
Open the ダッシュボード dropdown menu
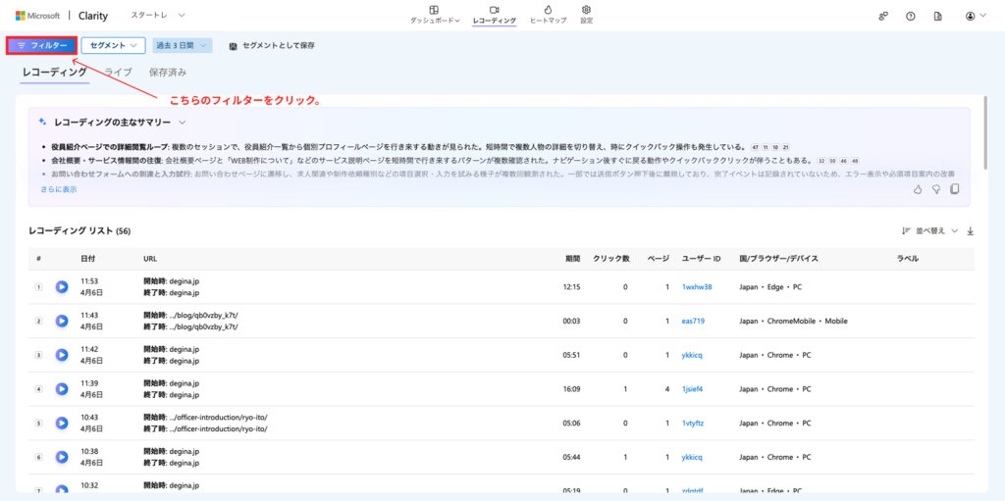(434, 15)
